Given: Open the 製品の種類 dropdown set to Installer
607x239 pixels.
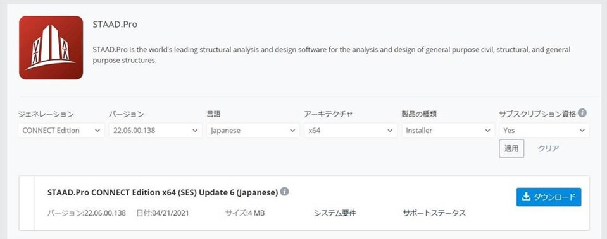Looking at the screenshot, I should coord(448,131).
